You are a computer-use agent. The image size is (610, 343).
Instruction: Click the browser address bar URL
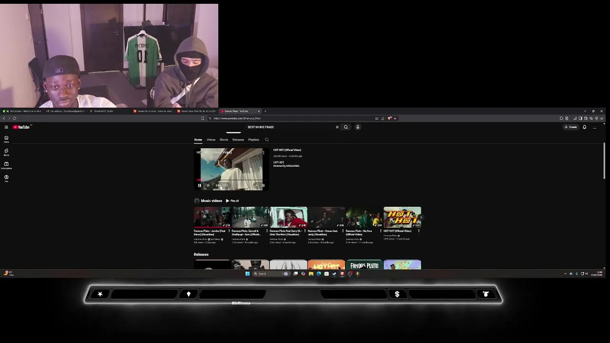(237, 118)
